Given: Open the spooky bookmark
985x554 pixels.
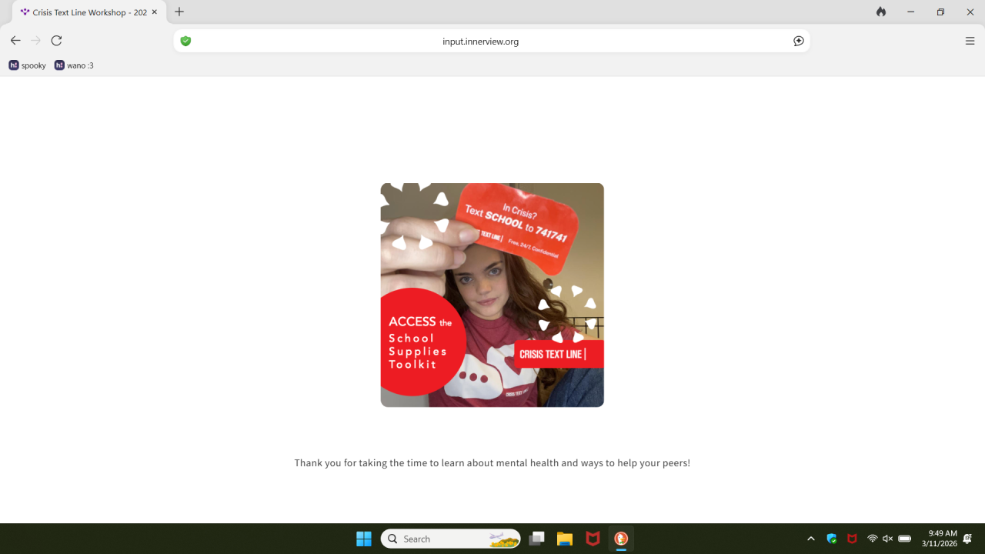Looking at the screenshot, I should coord(28,65).
